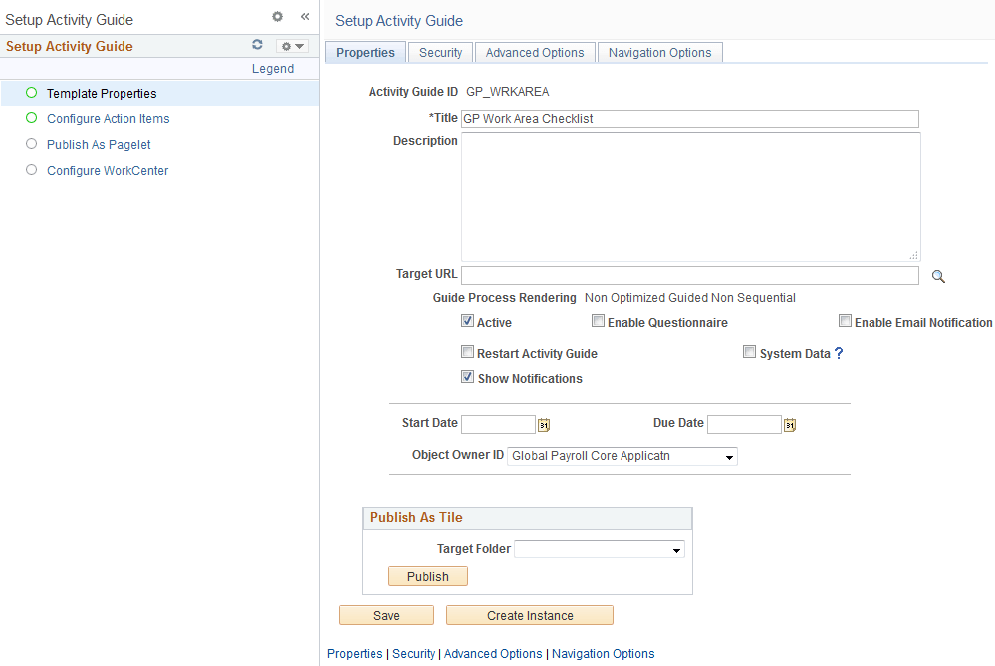Screen dimensions: 995x666
Task: Uncheck Show Notifications
Action: pyautogui.click(x=467, y=376)
